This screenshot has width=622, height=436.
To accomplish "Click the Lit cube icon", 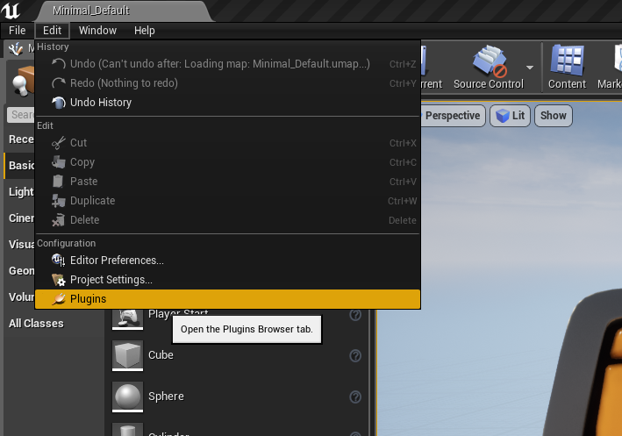I will (502, 116).
